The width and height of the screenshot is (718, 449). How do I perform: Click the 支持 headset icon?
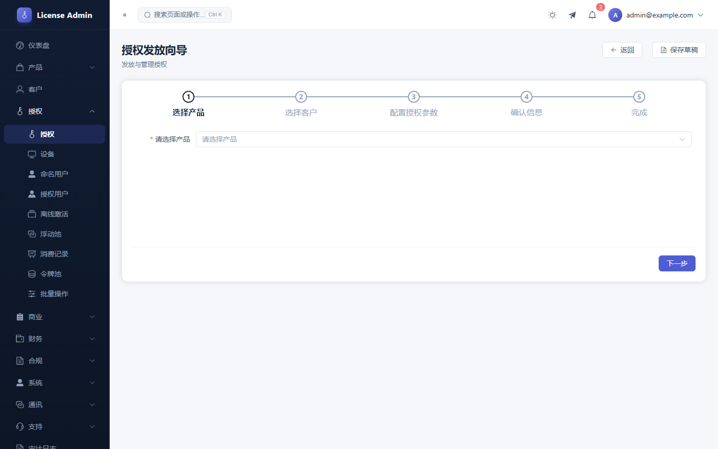tap(20, 427)
